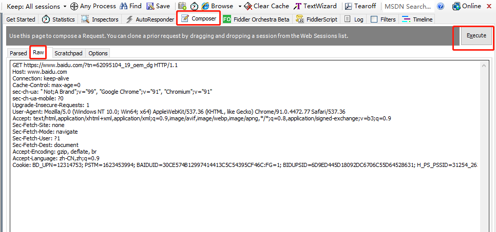The width and height of the screenshot is (496, 232).
Task: Click the 'Connection: keep-alive' header line
Action: (x=41, y=78)
